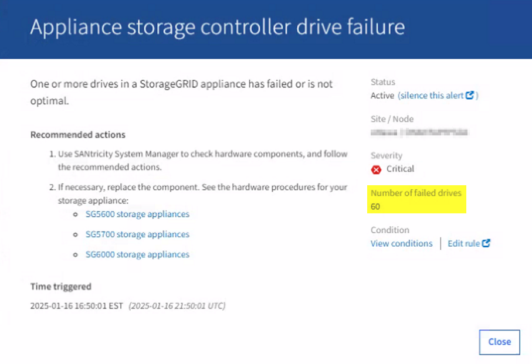Click the external-link icon next to Edit rule

pos(486,243)
